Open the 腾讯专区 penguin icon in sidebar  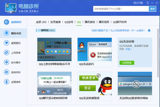click(6, 33)
